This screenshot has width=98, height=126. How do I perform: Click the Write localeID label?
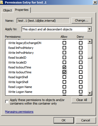(x=17, y=62)
